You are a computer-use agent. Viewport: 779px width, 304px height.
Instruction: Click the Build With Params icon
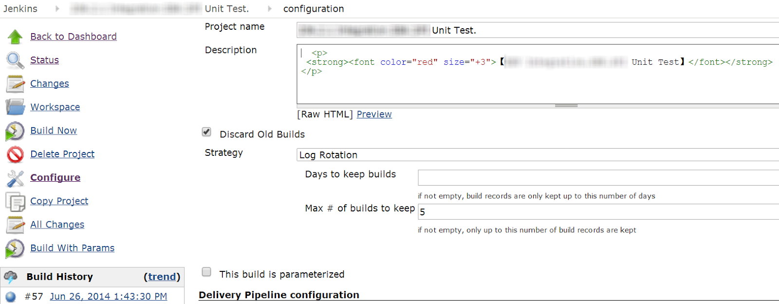point(15,248)
